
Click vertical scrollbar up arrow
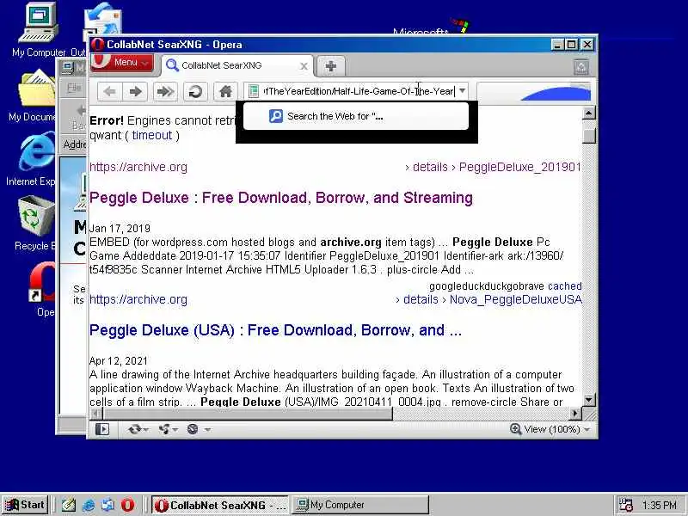588,114
